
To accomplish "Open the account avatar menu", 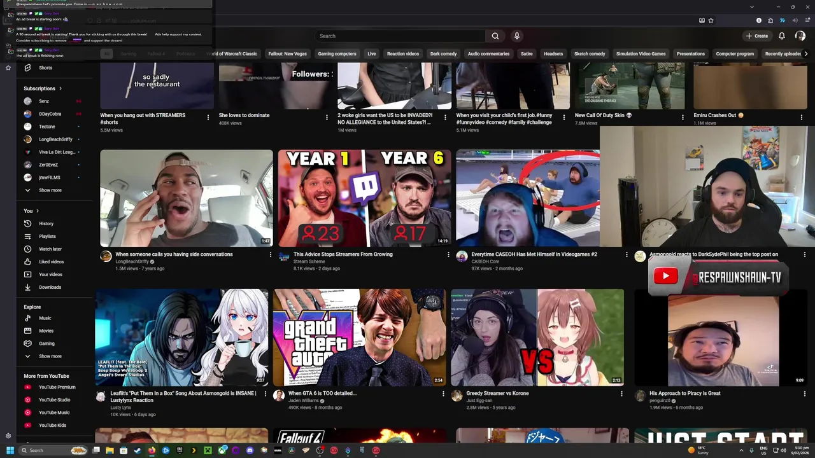I will pyautogui.click(x=800, y=36).
